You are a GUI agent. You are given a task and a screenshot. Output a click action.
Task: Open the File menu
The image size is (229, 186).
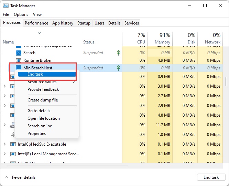(x=6, y=14)
